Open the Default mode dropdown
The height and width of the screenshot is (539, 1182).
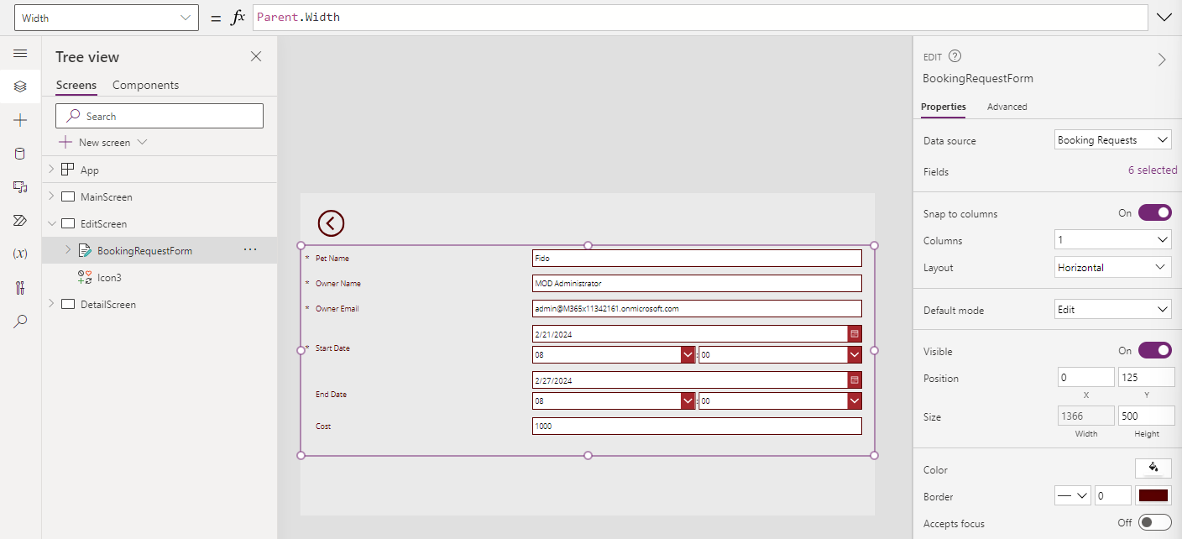[x=1112, y=309]
